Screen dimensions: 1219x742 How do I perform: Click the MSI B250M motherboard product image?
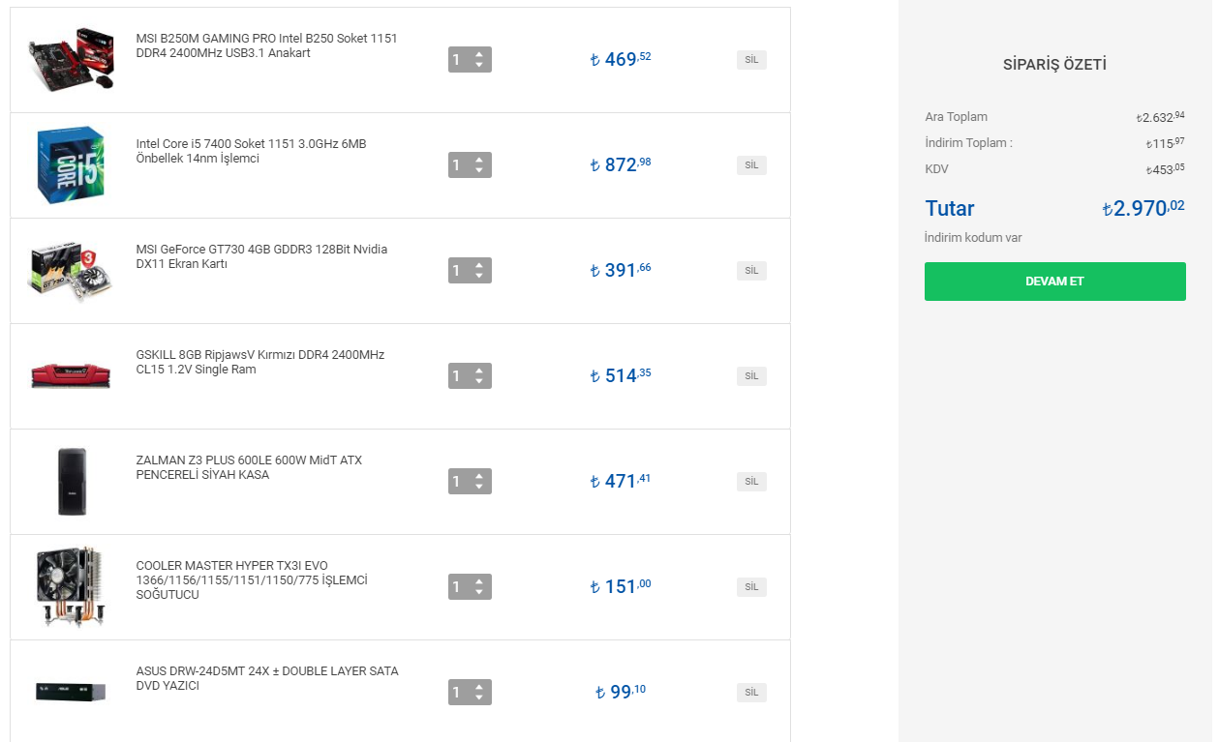click(x=71, y=59)
